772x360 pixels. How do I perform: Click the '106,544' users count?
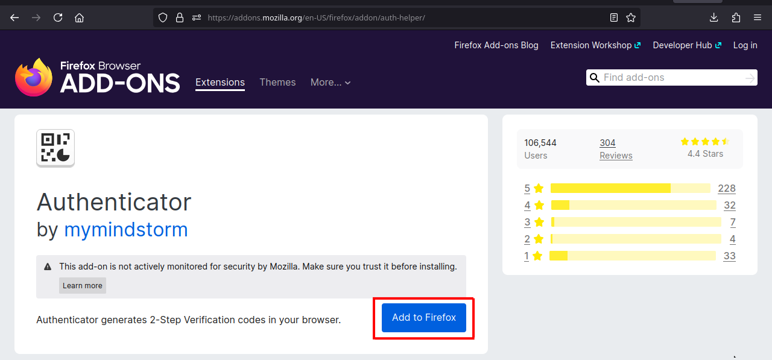point(540,143)
